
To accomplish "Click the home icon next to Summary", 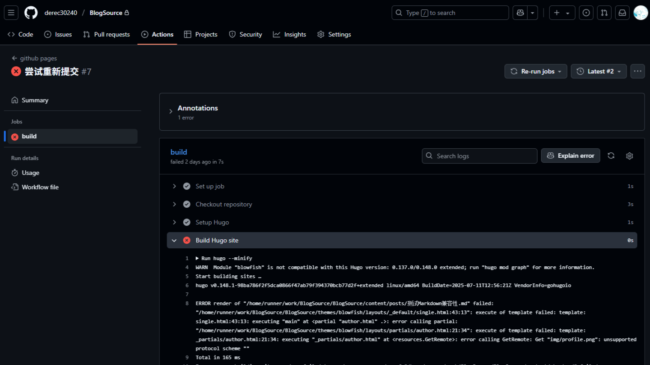I will point(15,100).
